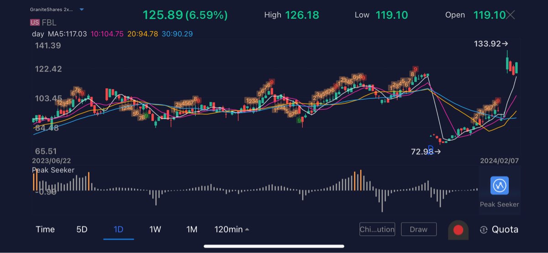Click the Quota icon at bottom right
Image resolution: width=548 pixels, height=253 pixels.
(484, 230)
